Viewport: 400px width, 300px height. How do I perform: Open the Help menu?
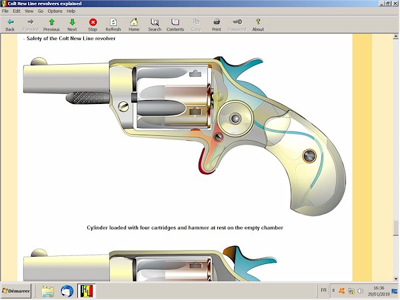coord(71,11)
